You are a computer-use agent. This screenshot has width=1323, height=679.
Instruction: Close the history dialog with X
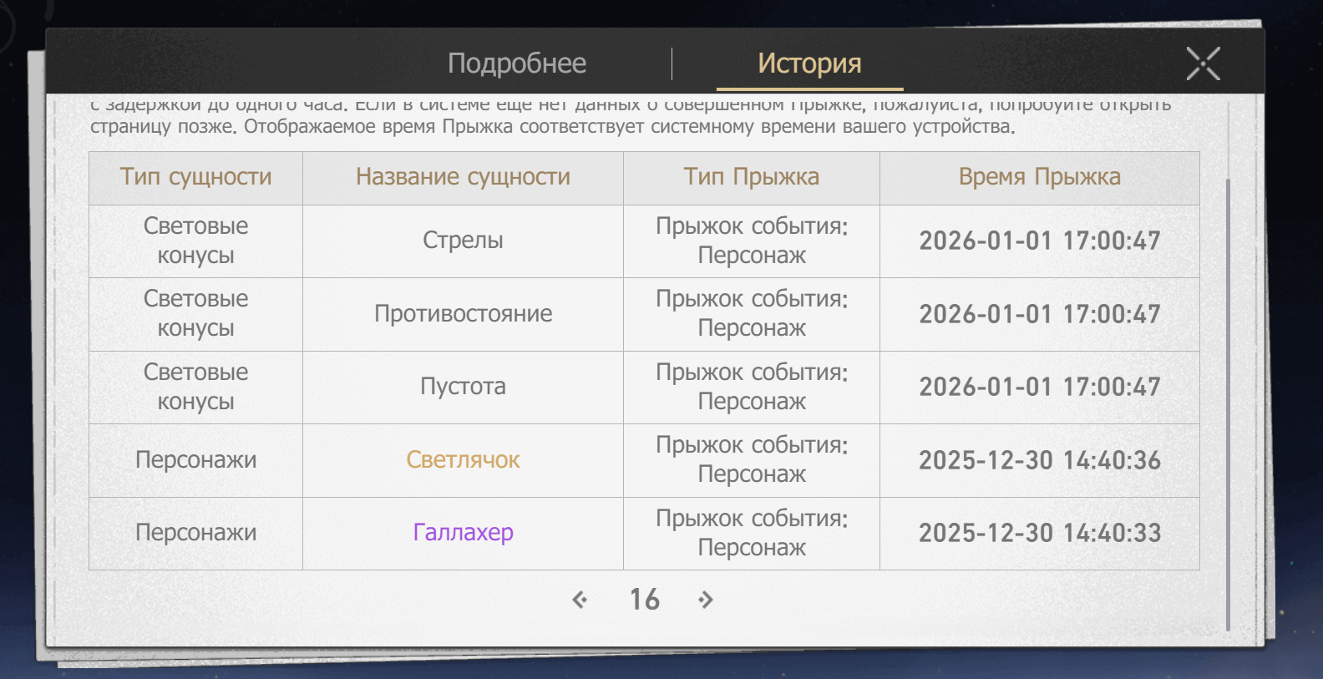tap(1204, 63)
